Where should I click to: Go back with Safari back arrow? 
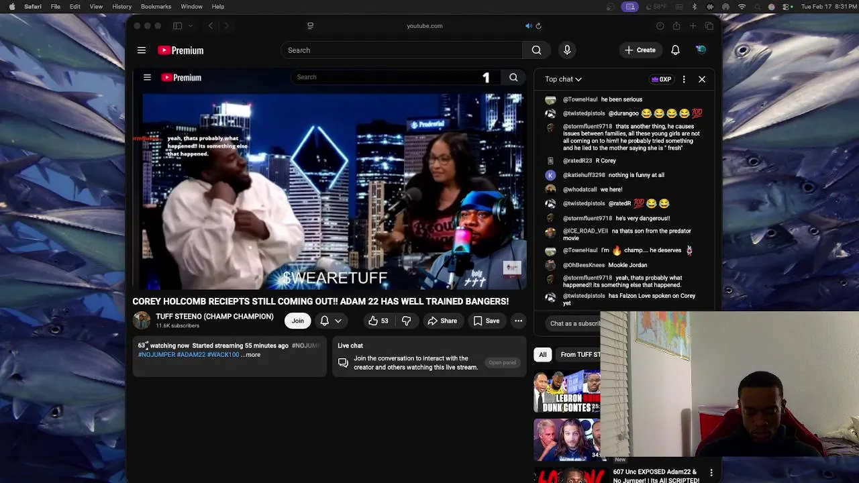point(210,26)
